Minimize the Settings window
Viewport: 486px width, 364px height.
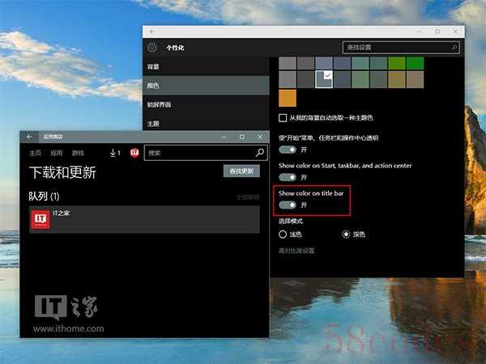tap(419, 32)
